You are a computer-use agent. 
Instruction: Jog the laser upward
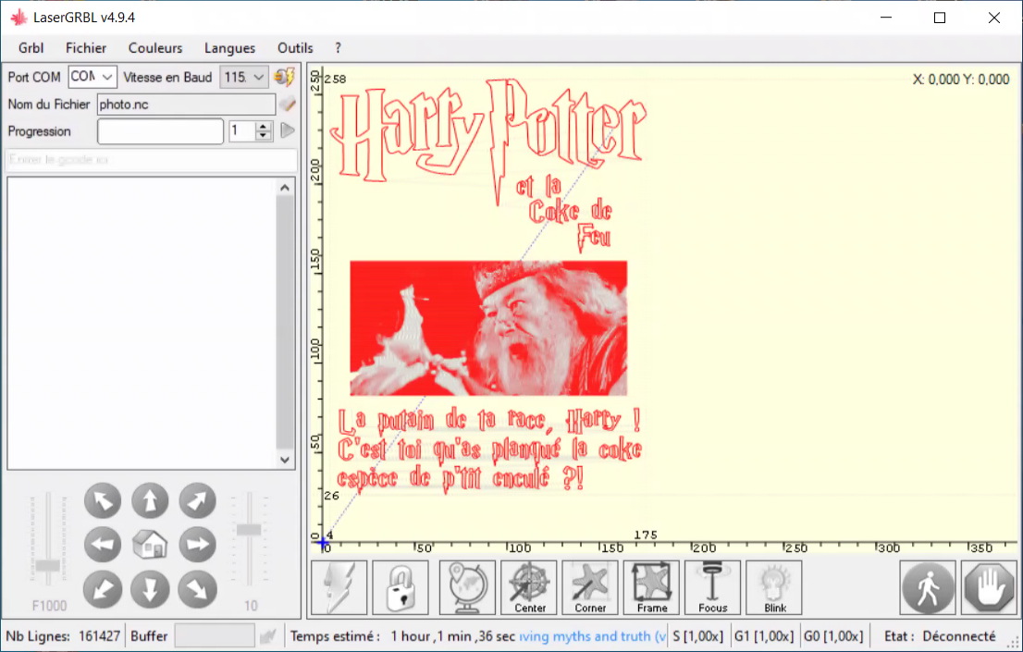click(x=150, y=500)
